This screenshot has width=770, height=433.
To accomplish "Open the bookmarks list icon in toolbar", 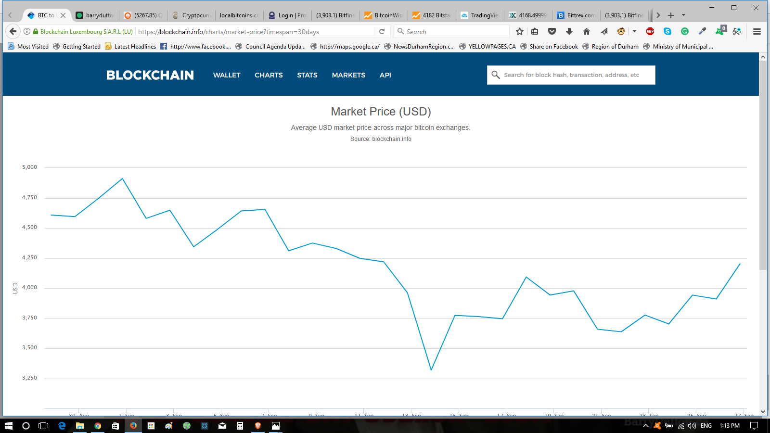I will 535,32.
